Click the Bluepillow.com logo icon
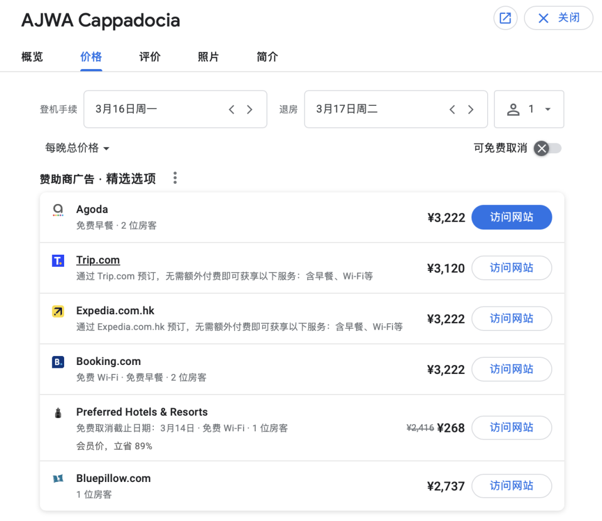Screen dimensions: 602x521 pos(58,479)
